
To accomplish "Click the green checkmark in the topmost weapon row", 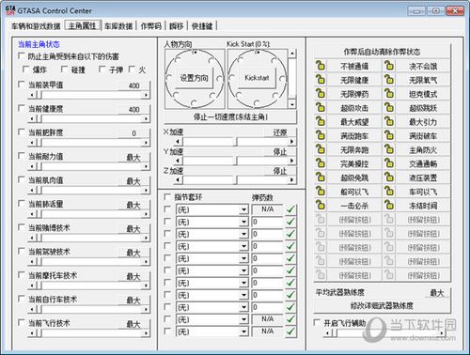I will pos(290,209).
